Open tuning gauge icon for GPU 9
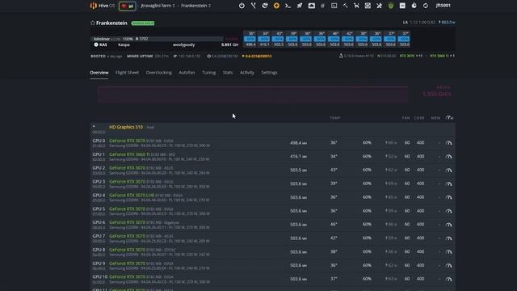This screenshot has height=291, width=517. [449, 265]
